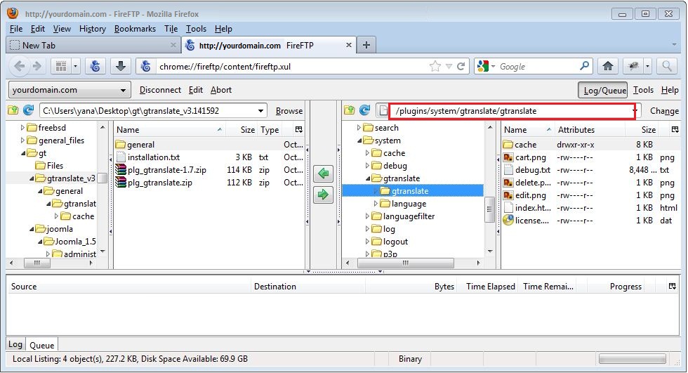Select the license file icon
The image size is (688, 373).
click(x=508, y=221)
